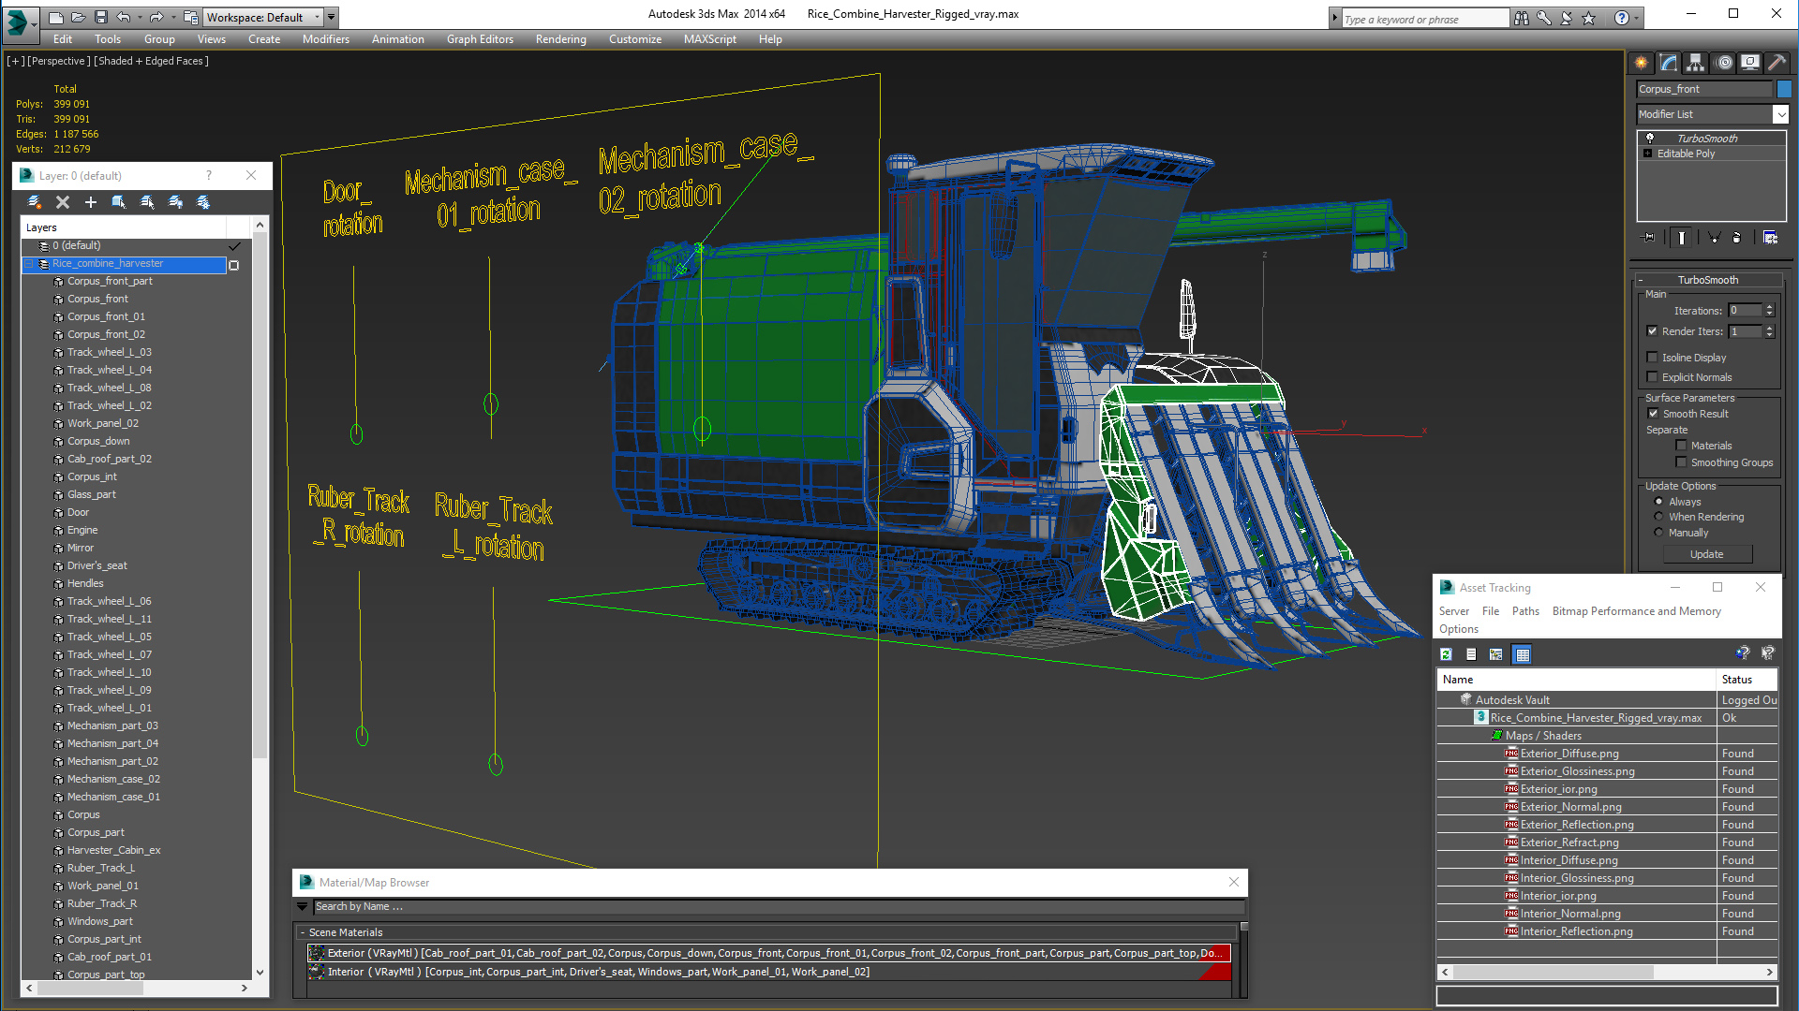Click the Iterations spinner up arrow
The width and height of the screenshot is (1799, 1011).
click(x=1769, y=307)
